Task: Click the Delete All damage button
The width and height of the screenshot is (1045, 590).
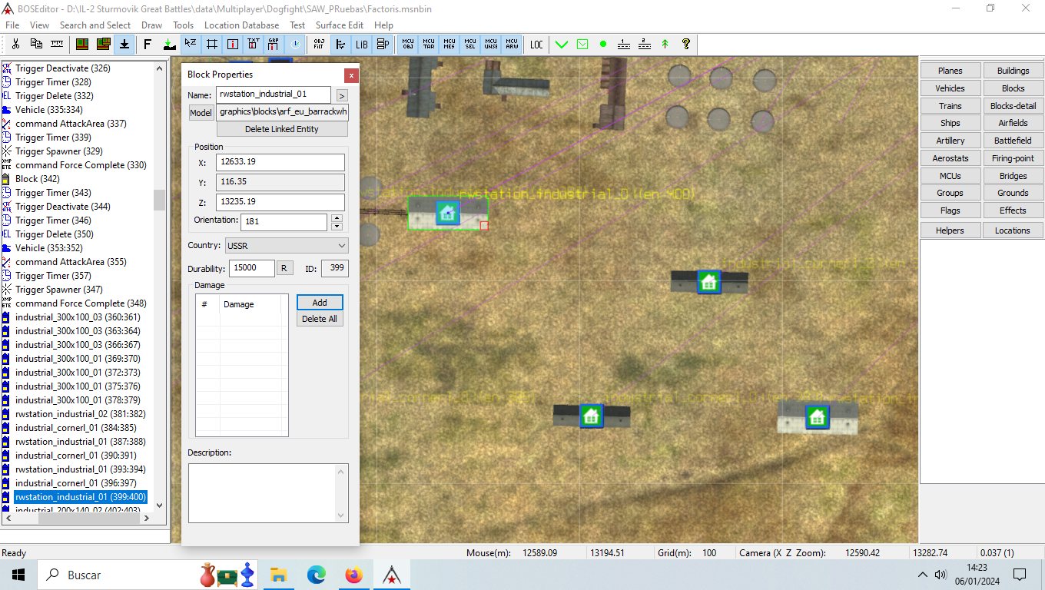Action: tap(320, 319)
